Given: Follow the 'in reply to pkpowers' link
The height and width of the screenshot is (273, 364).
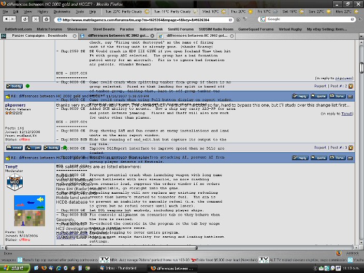Looking at the screenshot, I should coord(344,78).
